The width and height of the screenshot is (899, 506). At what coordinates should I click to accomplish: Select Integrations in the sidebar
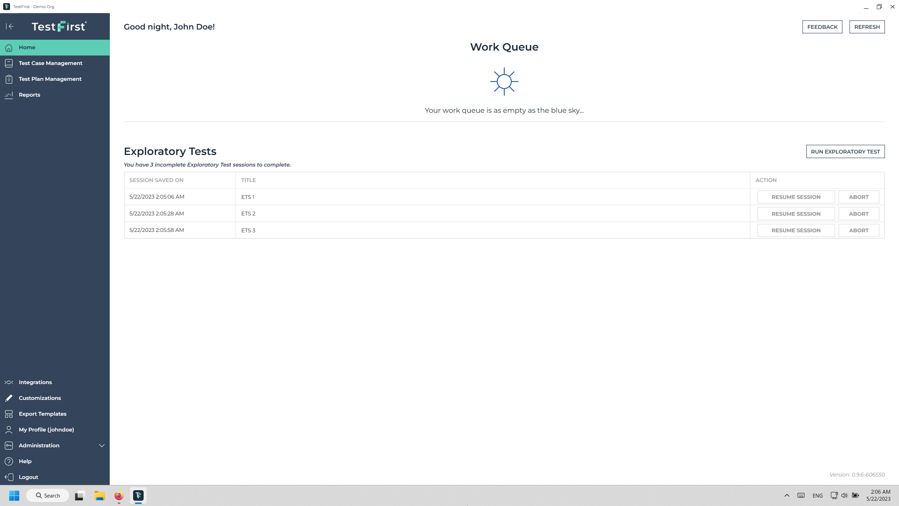coord(35,382)
